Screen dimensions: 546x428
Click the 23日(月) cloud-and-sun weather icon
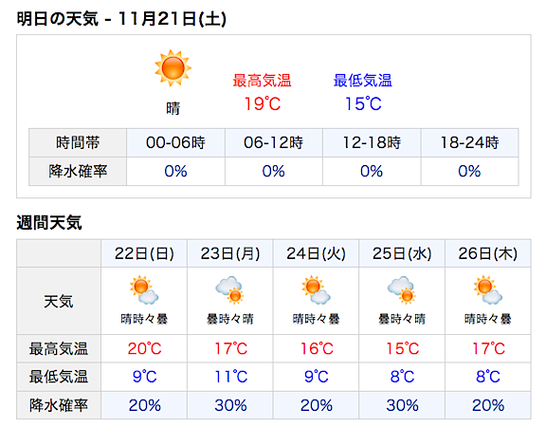point(229,290)
